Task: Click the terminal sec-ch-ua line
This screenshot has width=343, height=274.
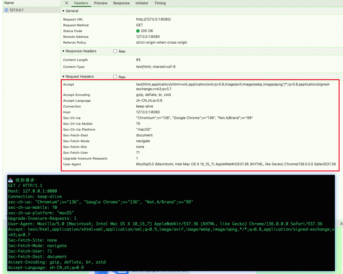Action: tap(101, 202)
